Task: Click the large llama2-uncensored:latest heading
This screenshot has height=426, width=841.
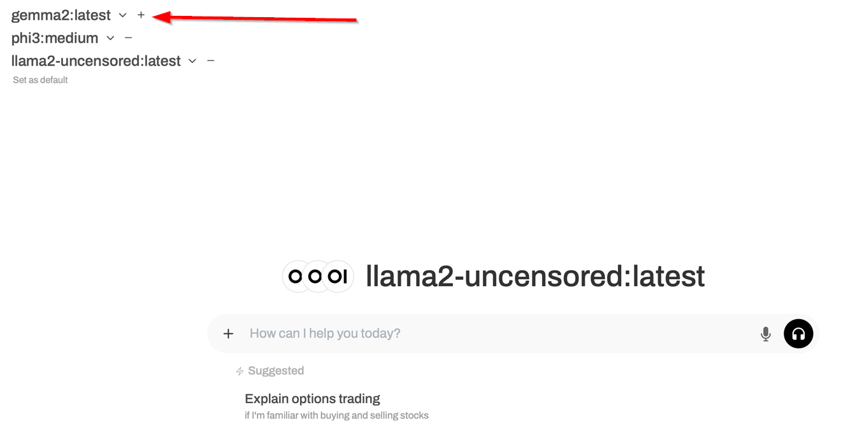Action: (535, 277)
